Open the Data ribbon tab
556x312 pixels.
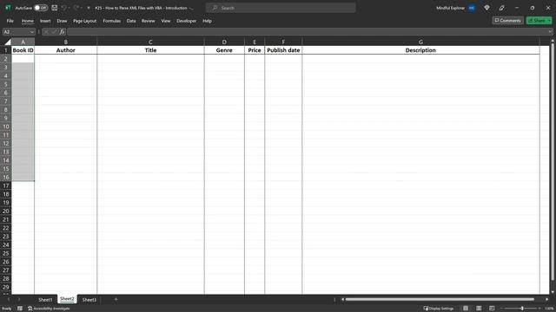coord(131,21)
